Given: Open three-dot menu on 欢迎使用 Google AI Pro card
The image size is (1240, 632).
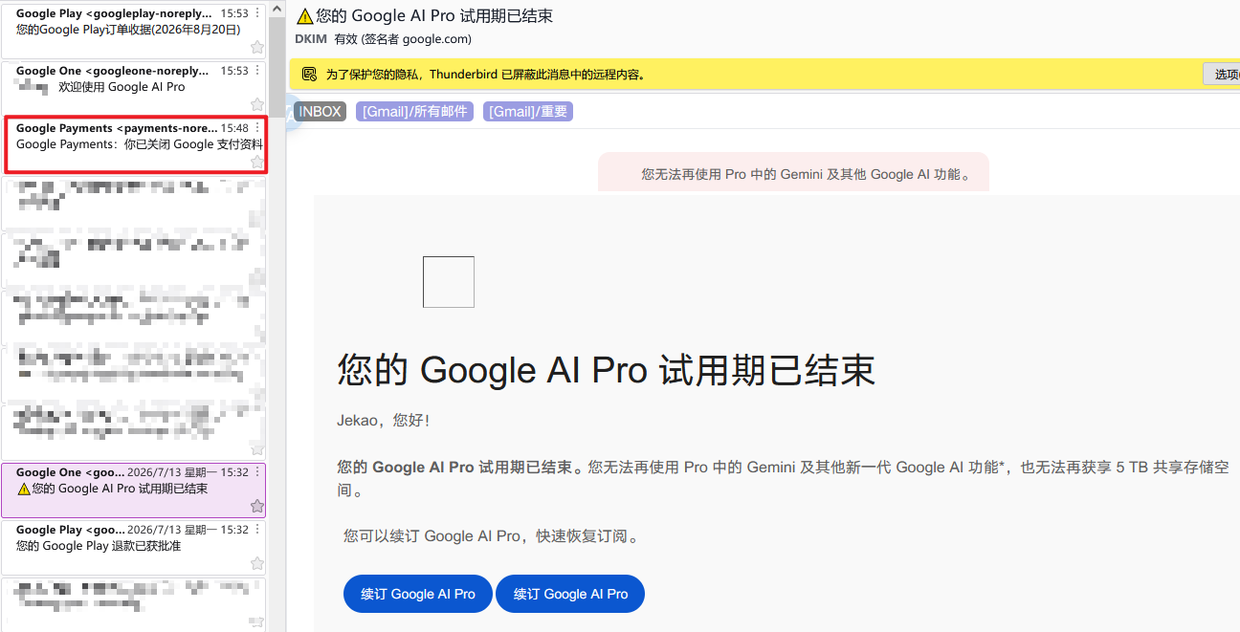Looking at the screenshot, I should pos(257,71).
